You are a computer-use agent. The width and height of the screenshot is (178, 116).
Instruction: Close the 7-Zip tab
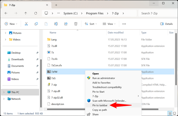(47, 5)
